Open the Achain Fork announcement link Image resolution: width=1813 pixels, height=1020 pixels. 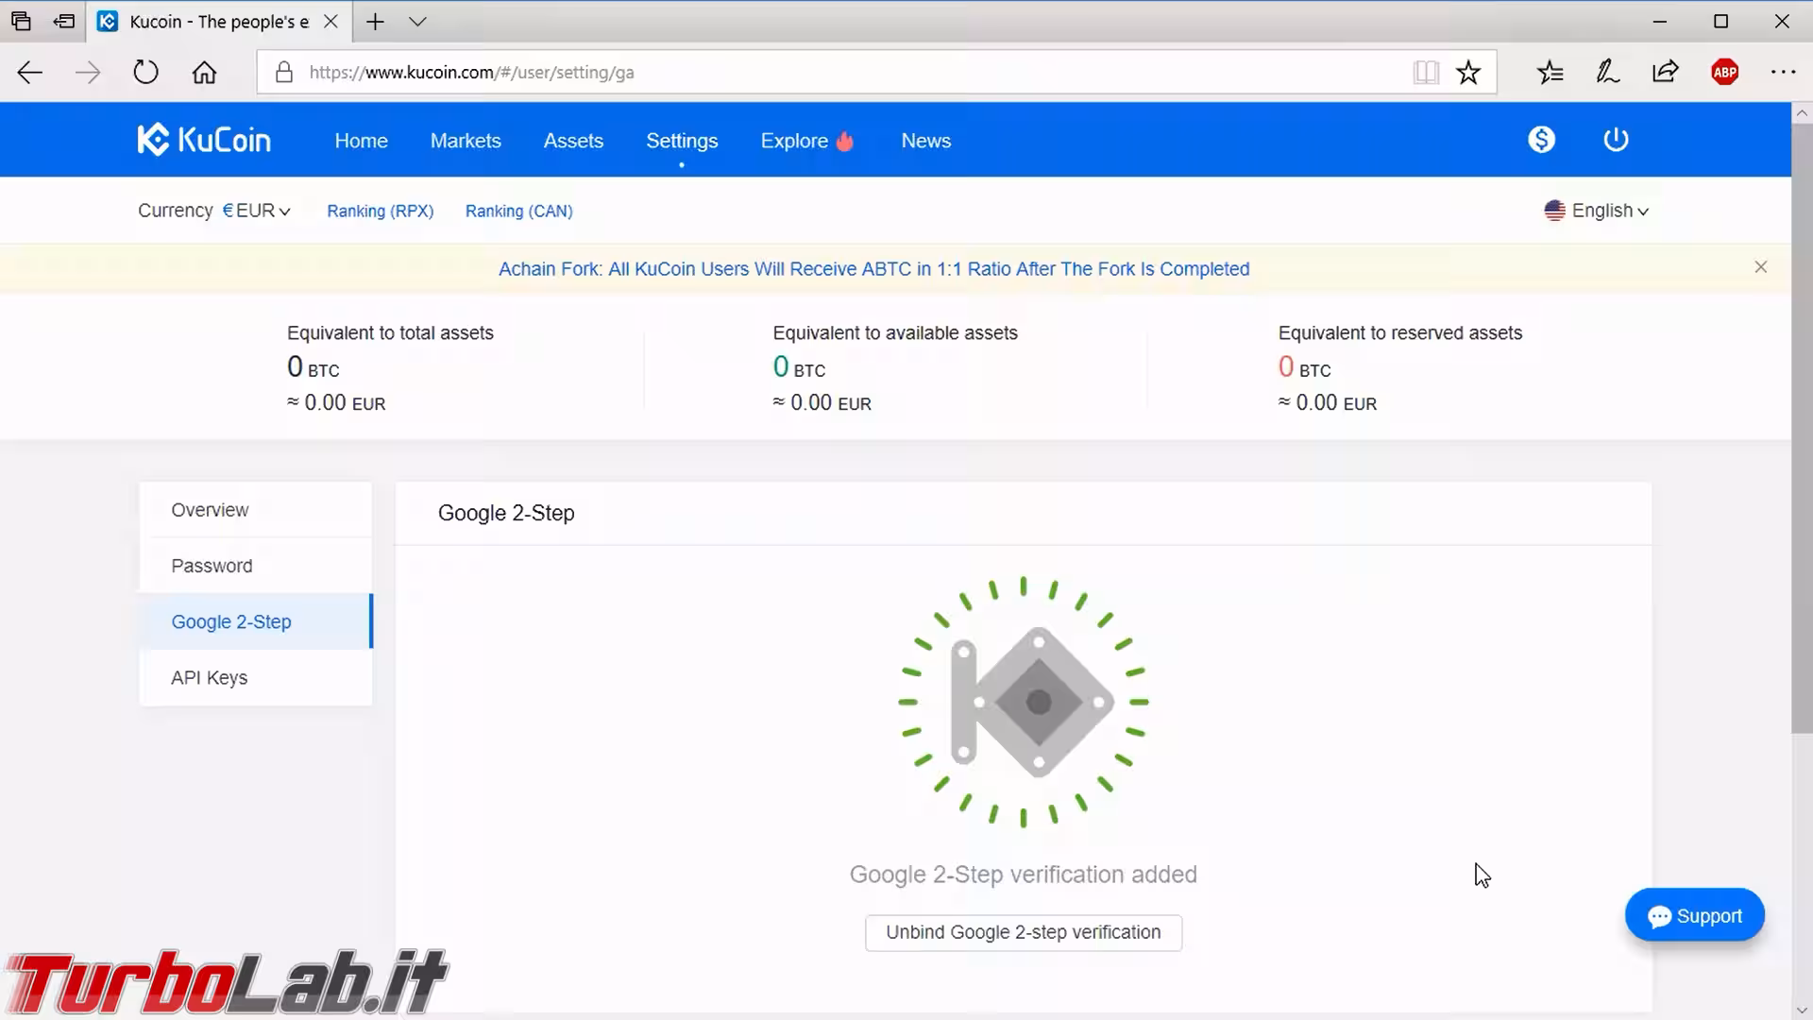pyautogui.click(x=873, y=268)
